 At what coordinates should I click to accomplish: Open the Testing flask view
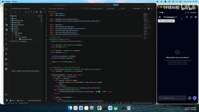[6, 34]
